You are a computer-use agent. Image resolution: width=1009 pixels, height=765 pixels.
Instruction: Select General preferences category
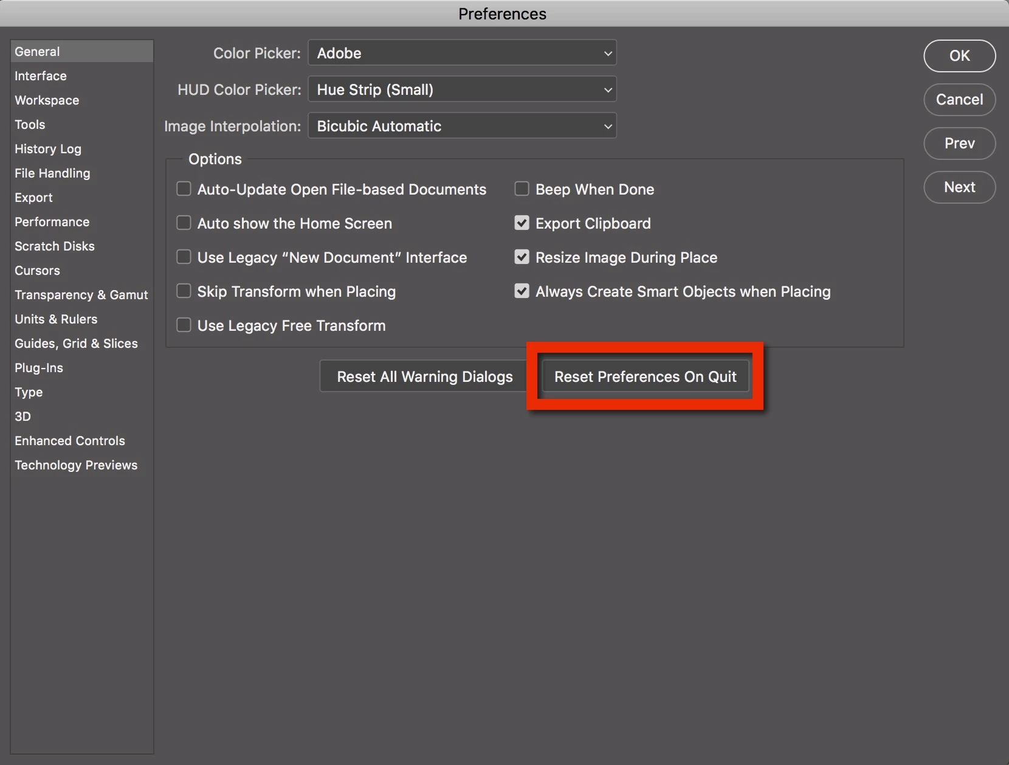pos(82,52)
